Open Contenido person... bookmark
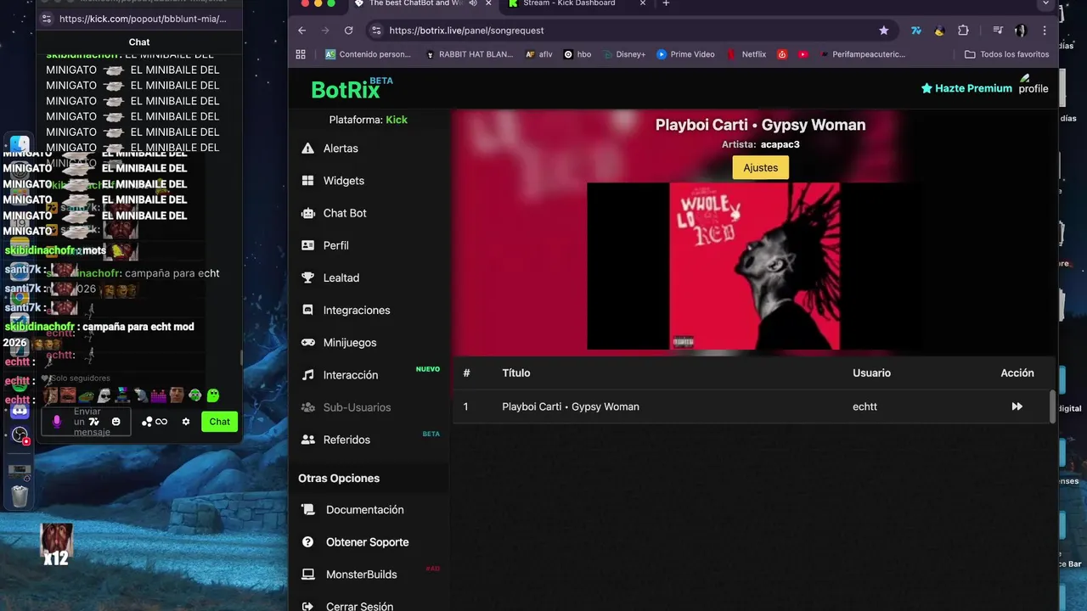 [x=369, y=54]
